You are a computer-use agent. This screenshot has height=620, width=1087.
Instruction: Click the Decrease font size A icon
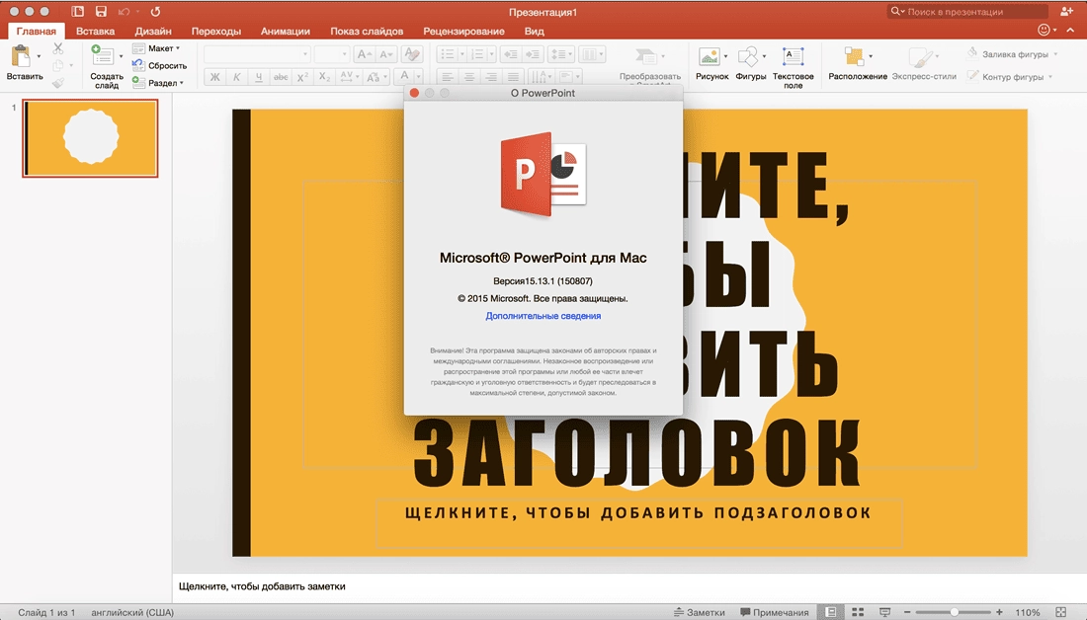coord(386,54)
